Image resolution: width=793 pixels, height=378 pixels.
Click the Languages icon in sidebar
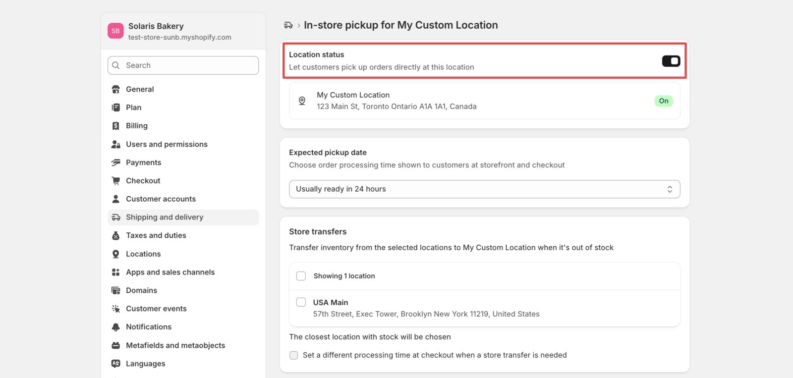coord(115,364)
